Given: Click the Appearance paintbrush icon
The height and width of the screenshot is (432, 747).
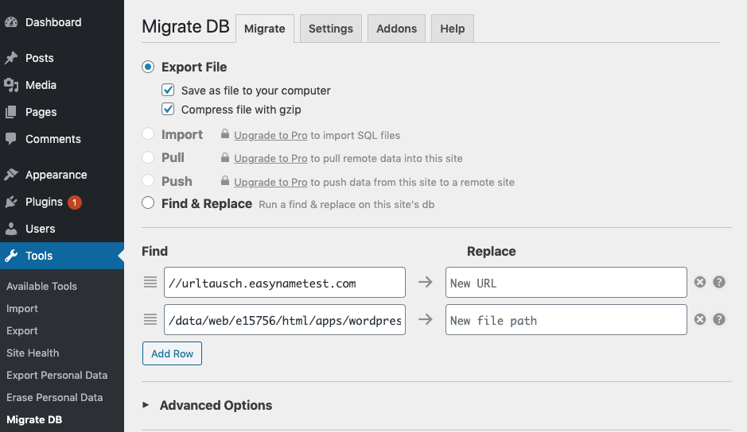Looking at the screenshot, I should 11,175.
